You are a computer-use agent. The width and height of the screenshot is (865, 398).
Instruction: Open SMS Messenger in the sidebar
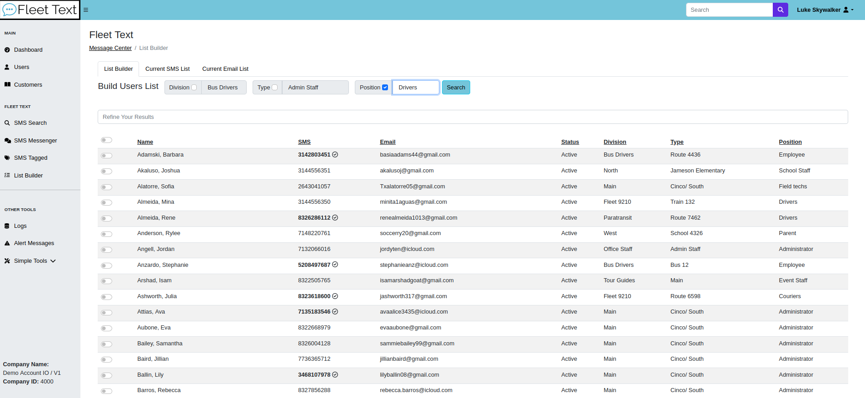(35, 141)
